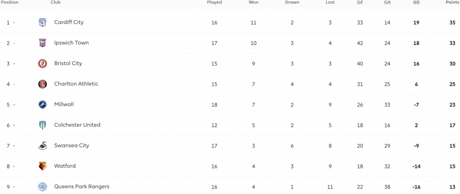The height and width of the screenshot is (194, 460).
Task: Click the Queens Park Rangers badge
Action: (x=43, y=187)
